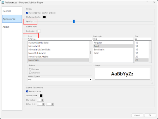The width and height of the screenshot is (158, 119).
Task: Select font size 16
Action: 142,50
